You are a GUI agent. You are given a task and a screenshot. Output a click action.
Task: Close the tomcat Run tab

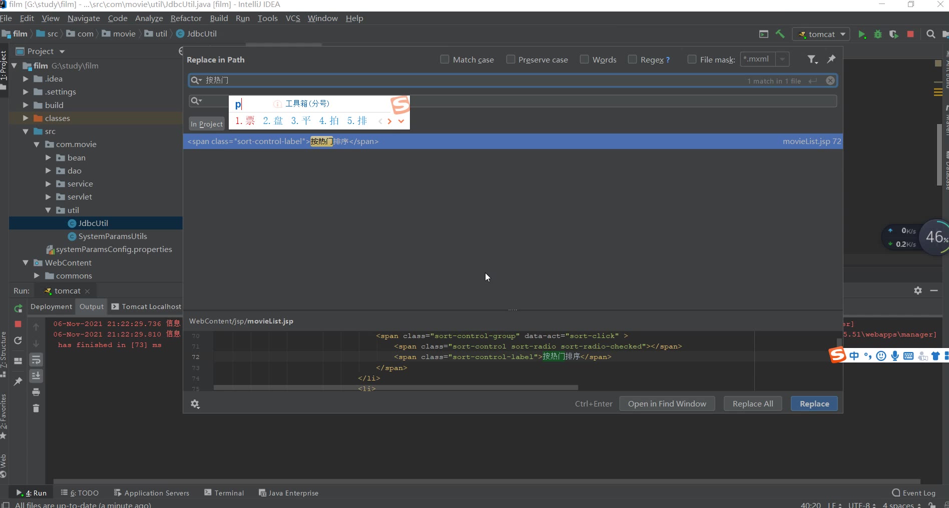coord(88,291)
